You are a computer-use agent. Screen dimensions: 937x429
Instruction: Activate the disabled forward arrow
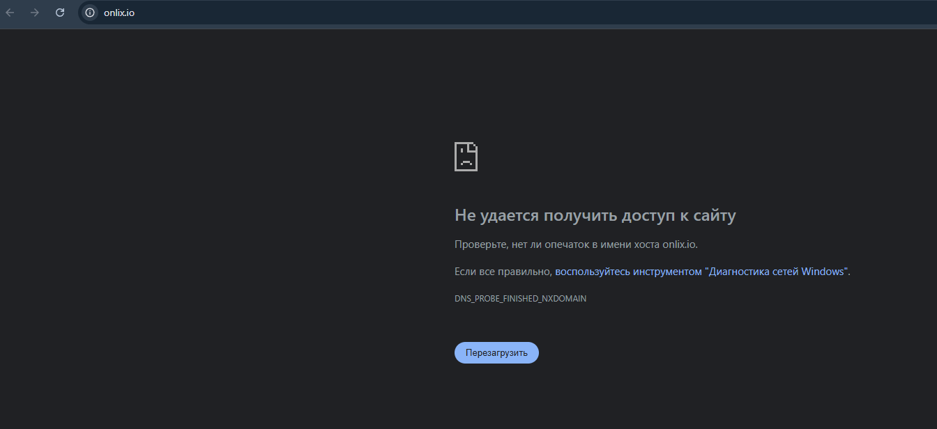coord(34,12)
